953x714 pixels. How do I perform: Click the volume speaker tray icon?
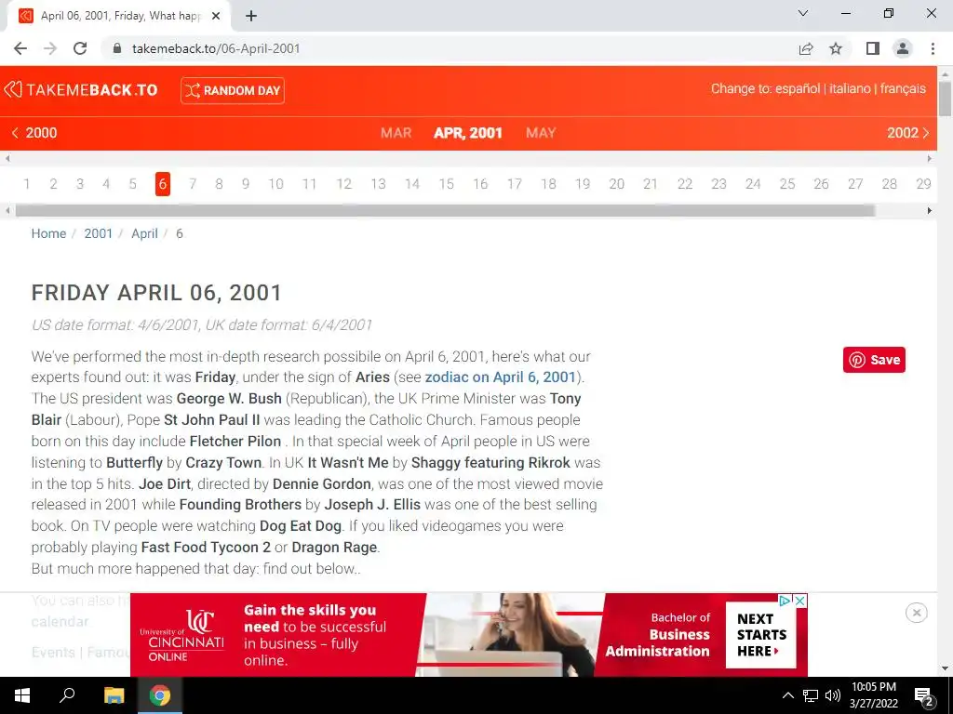click(833, 695)
